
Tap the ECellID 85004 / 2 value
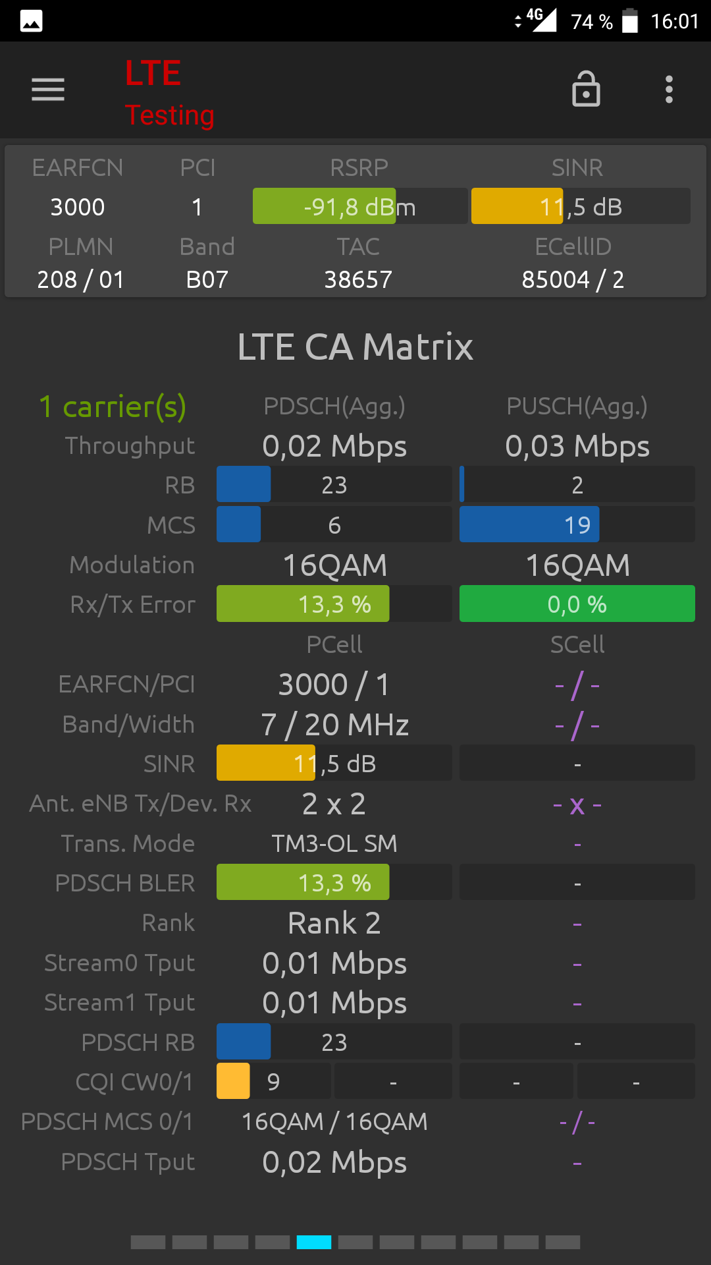coord(573,279)
